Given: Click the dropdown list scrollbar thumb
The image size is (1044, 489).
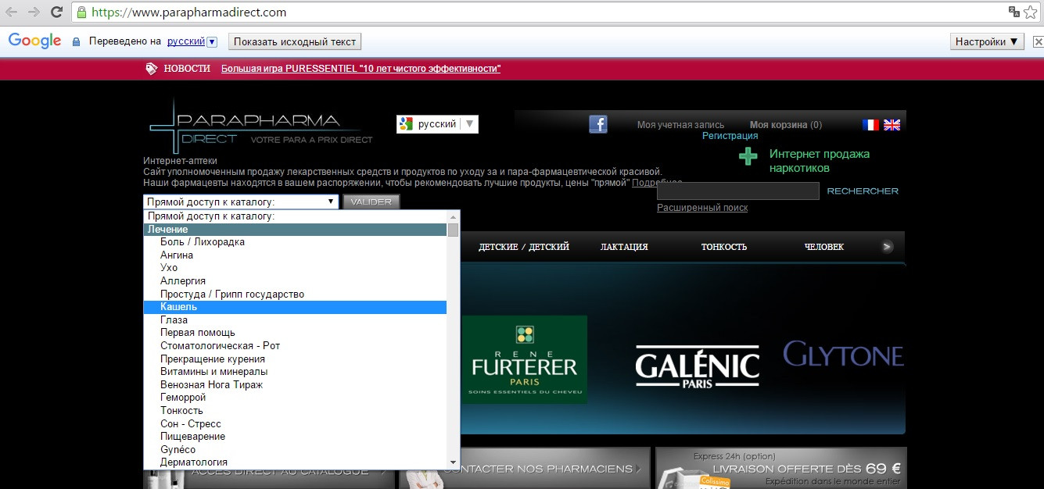Looking at the screenshot, I should tap(453, 230).
